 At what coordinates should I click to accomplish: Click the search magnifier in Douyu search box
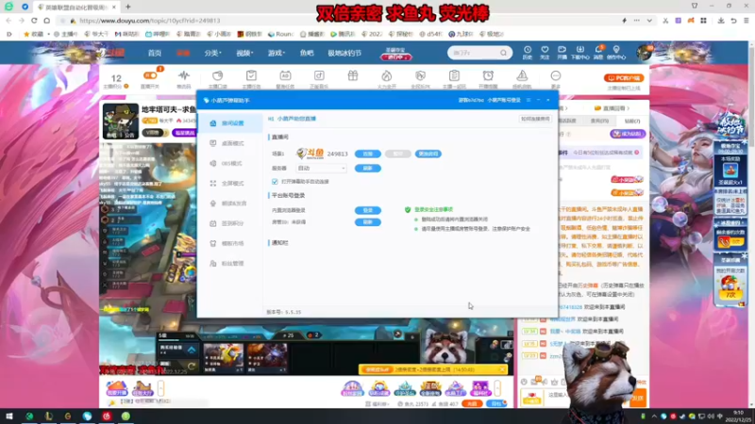[x=503, y=53]
